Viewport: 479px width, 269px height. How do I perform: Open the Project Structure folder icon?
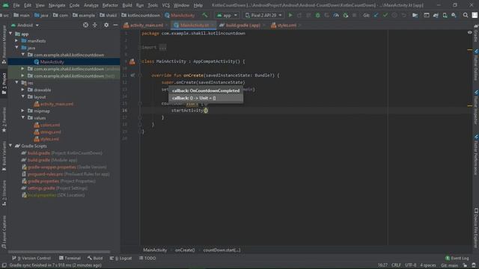415,15
